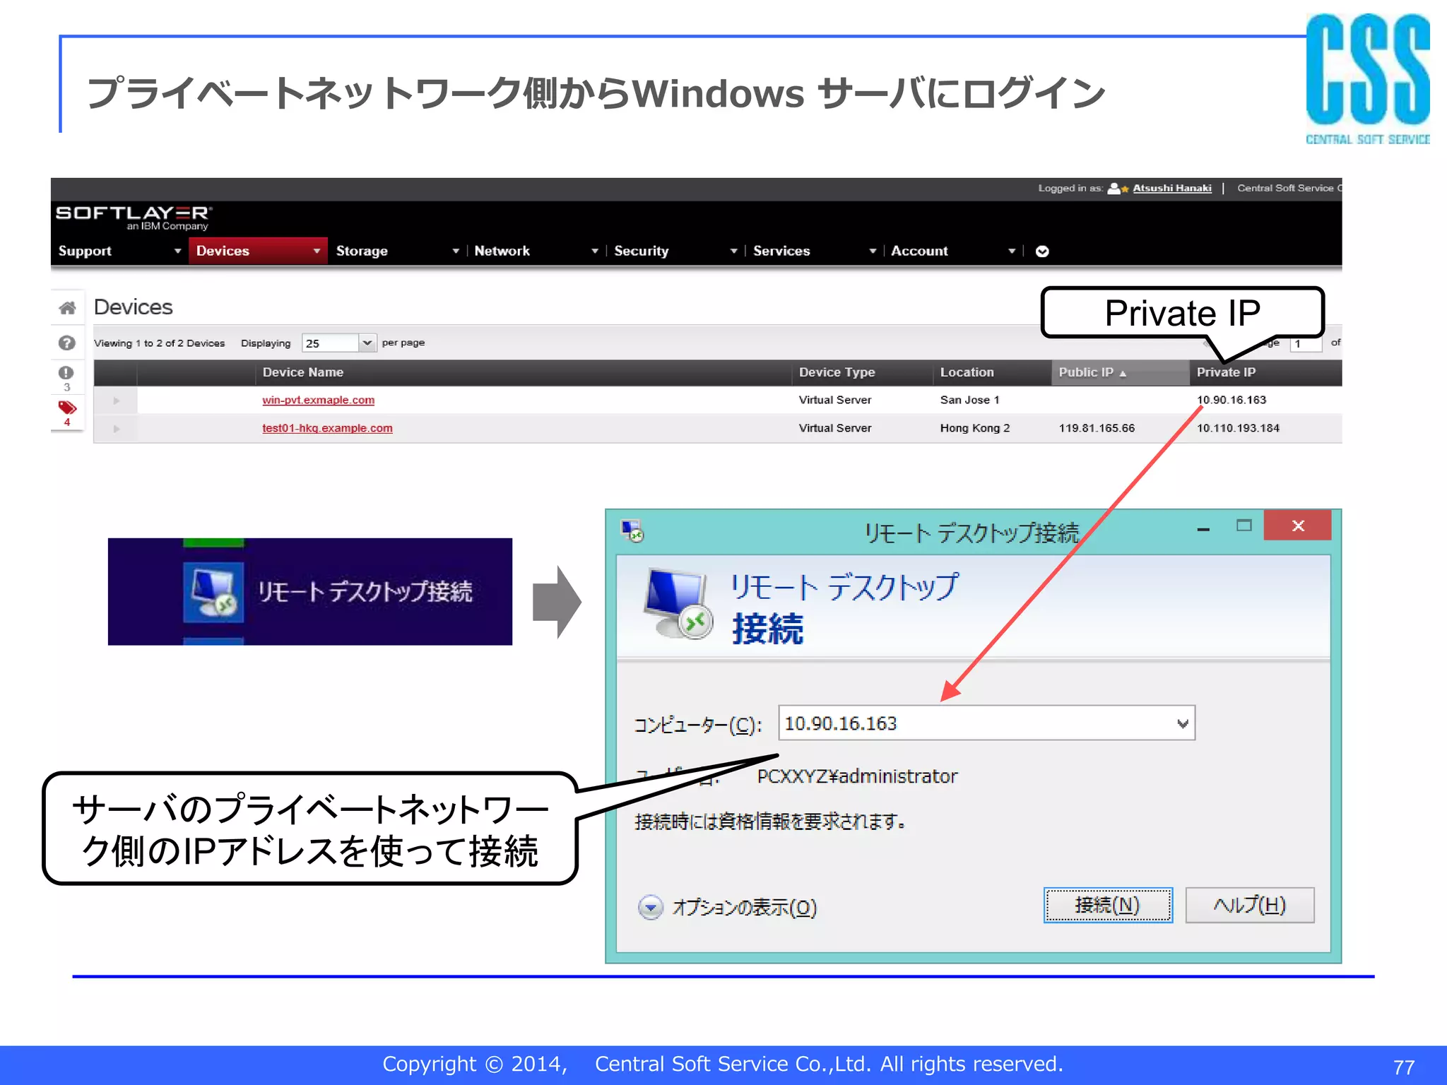Expand the win-pvt.exmaple.com row
Viewport: 1447px width, 1085px height.
tap(117, 401)
